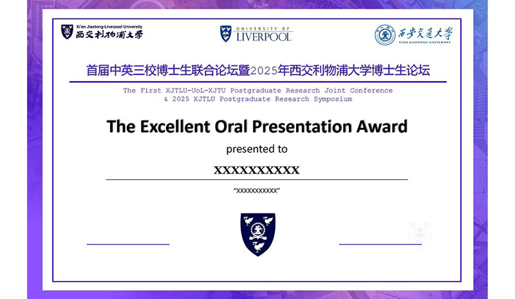Select 'The Excellent Oral Presentation Award' title
Viewport: 515px width, 299px height.
(x=257, y=127)
